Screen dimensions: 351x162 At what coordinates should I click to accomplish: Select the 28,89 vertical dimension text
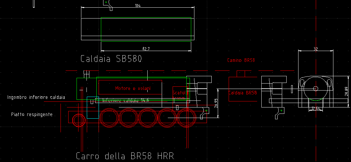coord(346,92)
